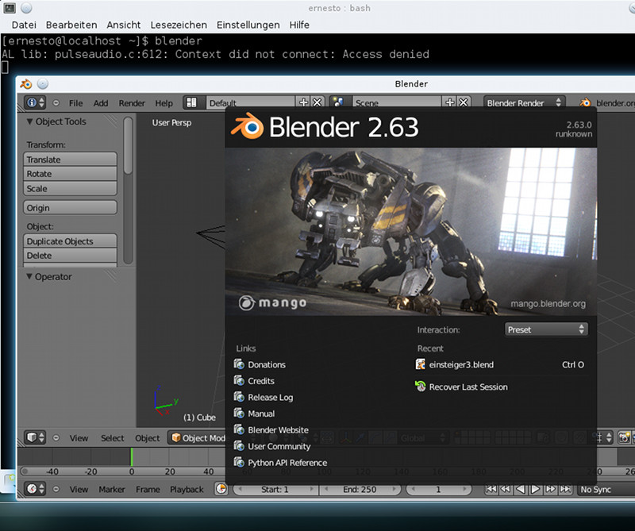Play animation in reverse
635x531 pixels.
coord(521,489)
